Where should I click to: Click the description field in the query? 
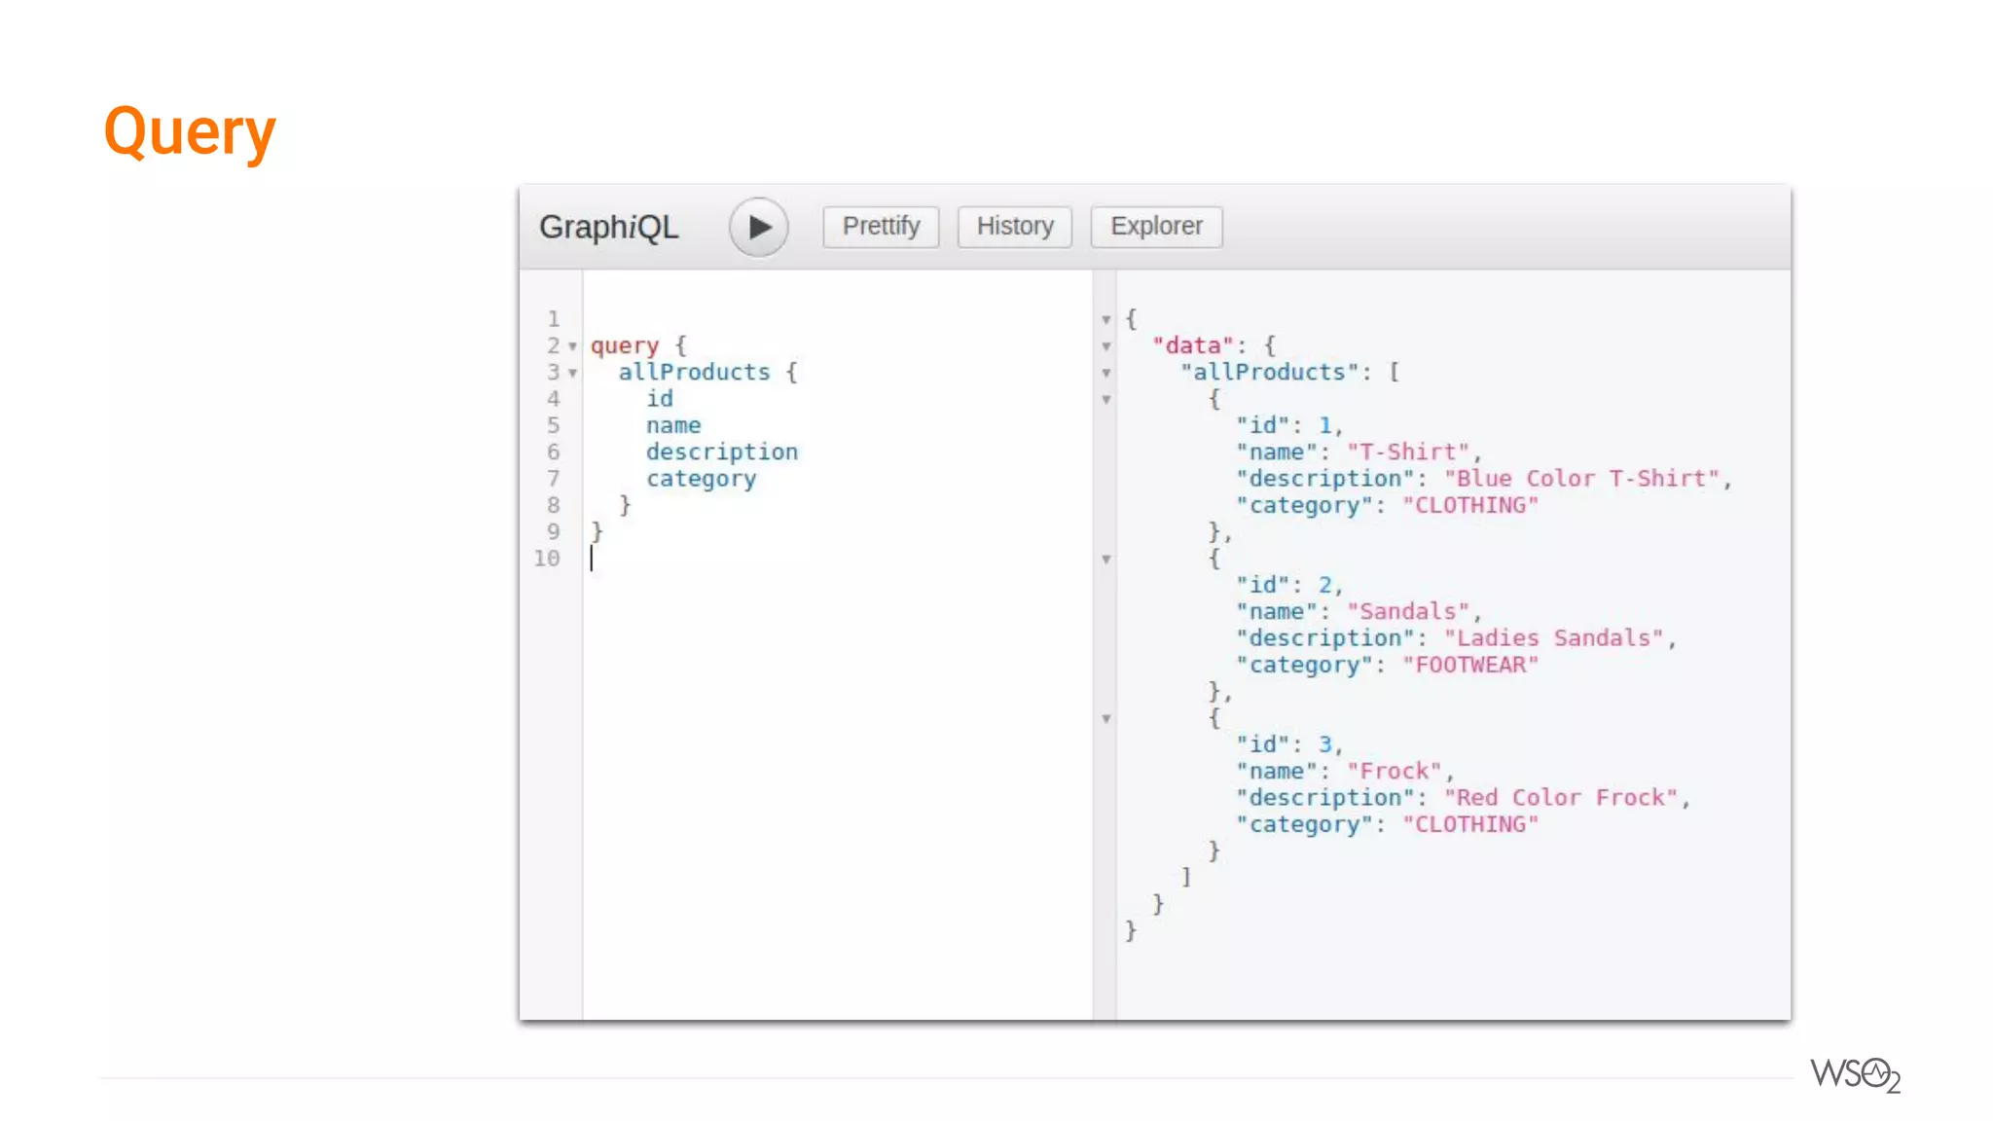[x=721, y=452]
